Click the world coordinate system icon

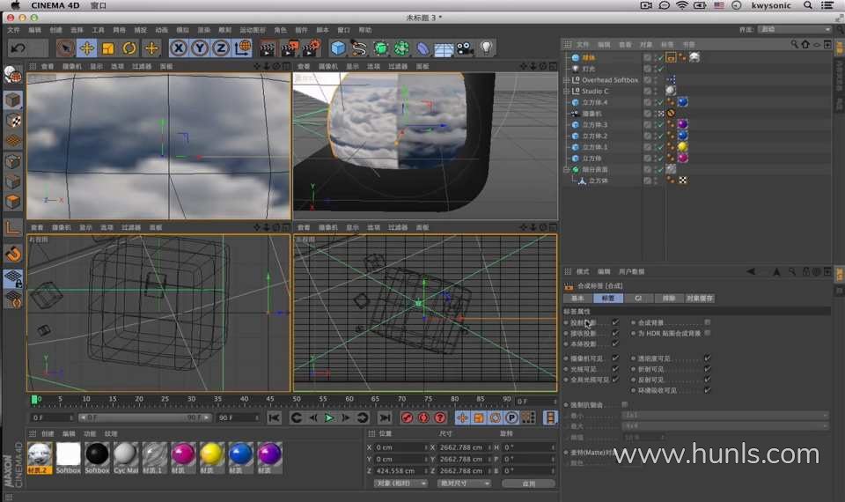tap(243, 48)
